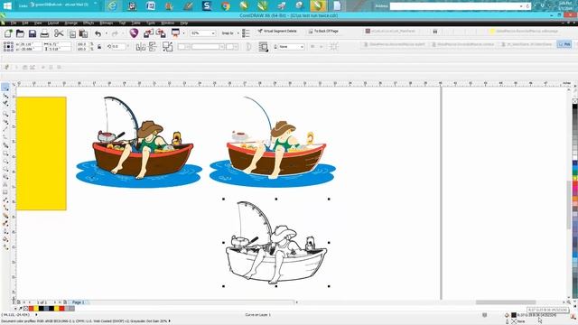The image size is (578, 325).
Task: Click the horizontal scrollbar thumb
Action: pos(506,302)
